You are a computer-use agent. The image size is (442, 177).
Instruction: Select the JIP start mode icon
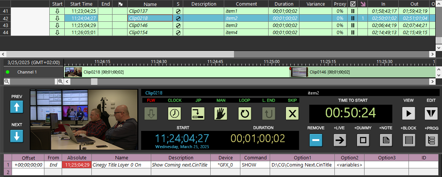(x=198, y=113)
